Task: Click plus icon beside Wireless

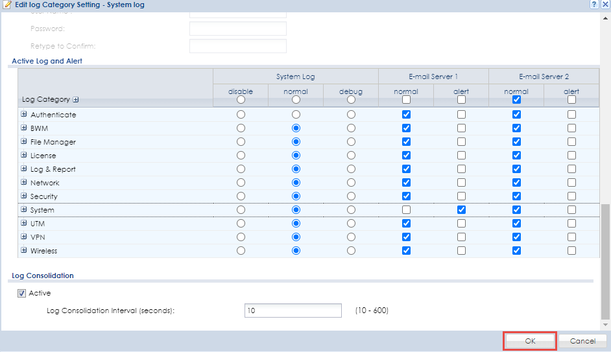Action: tap(24, 251)
